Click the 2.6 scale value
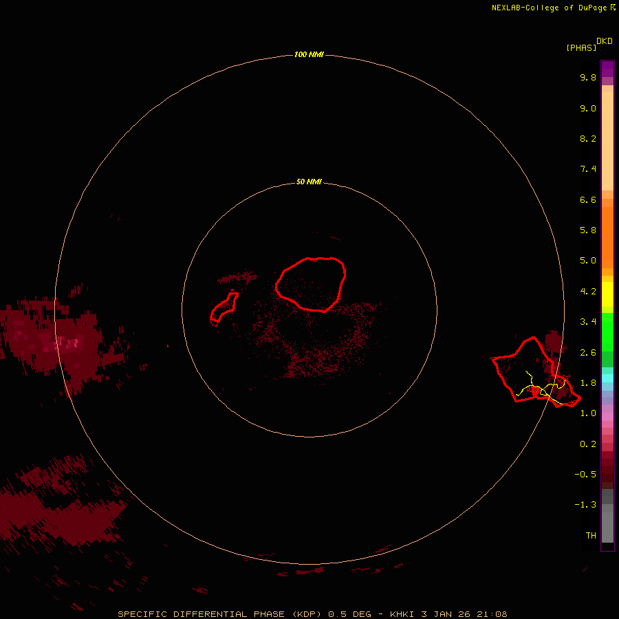Viewport: 619px width, 619px height. pos(588,353)
